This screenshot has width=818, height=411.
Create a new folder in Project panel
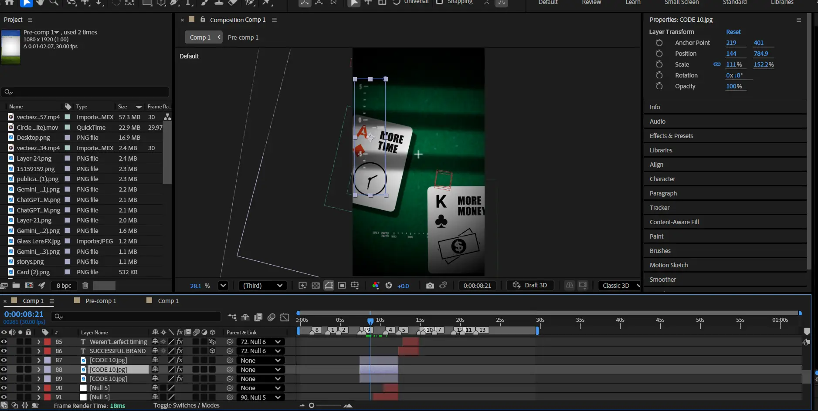[16, 286]
